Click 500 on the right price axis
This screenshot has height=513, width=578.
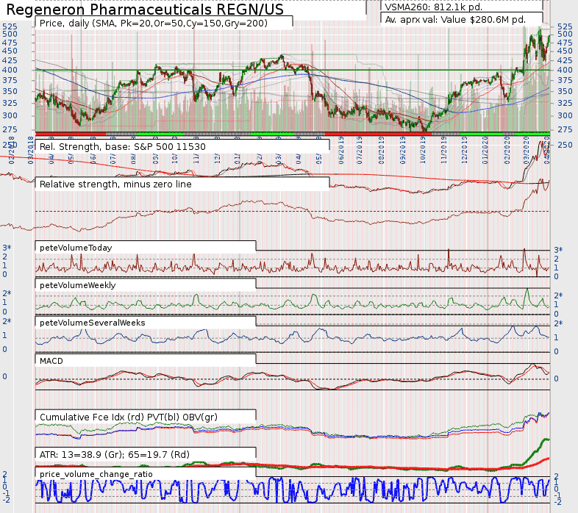[x=565, y=35]
